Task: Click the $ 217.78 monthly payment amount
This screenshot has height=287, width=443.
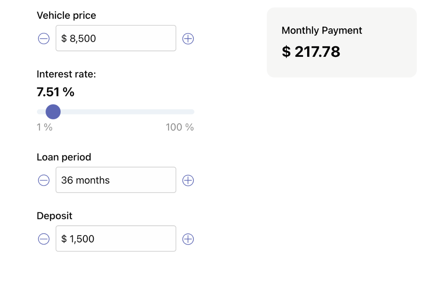Action: (311, 52)
